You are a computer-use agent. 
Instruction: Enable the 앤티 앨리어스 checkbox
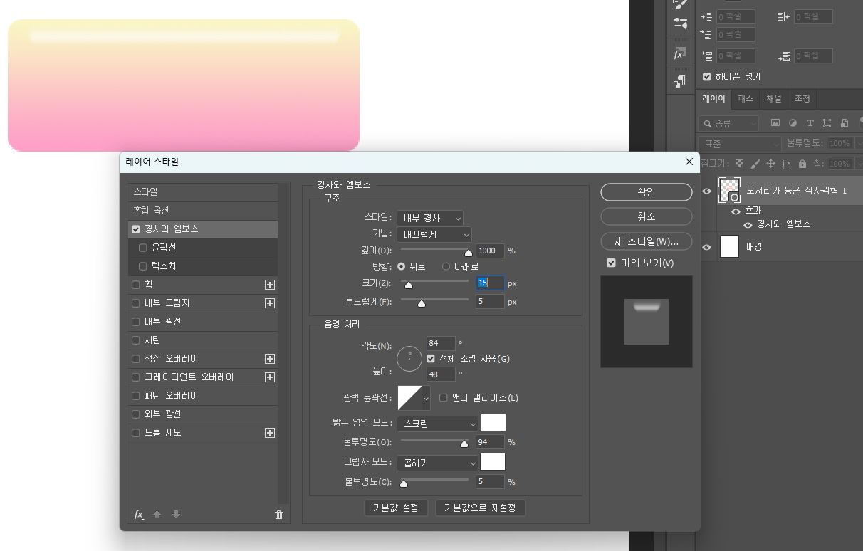444,397
